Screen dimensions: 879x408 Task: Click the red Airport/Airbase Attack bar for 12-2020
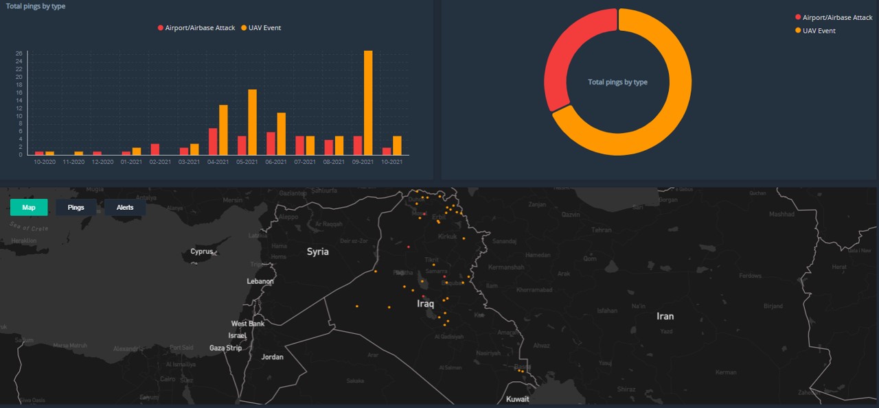[x=97, y=153]
